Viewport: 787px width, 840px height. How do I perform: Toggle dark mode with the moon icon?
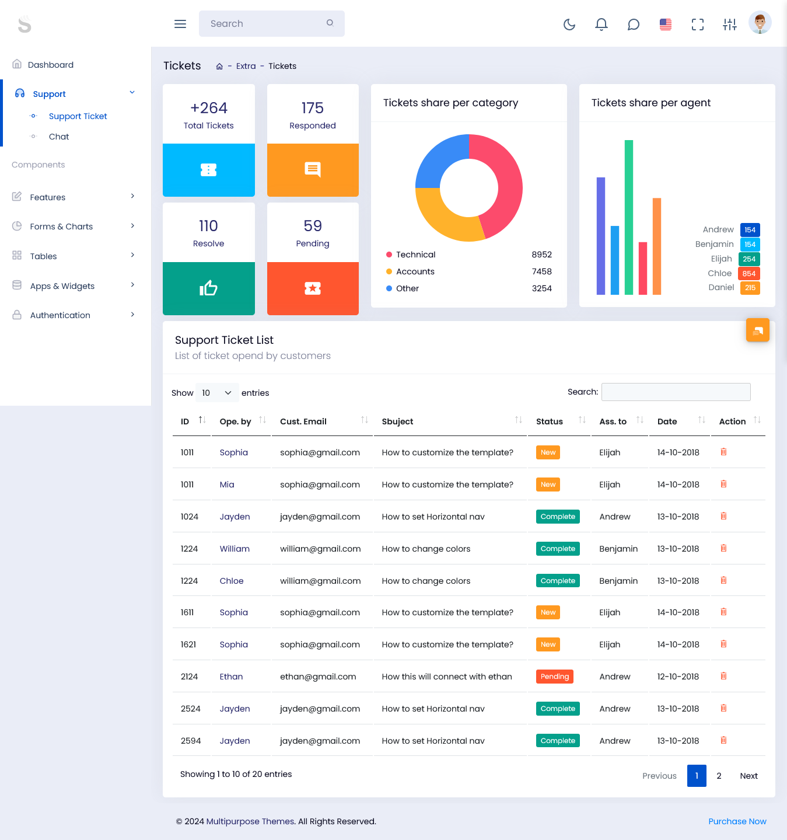[x=569, y=24]
